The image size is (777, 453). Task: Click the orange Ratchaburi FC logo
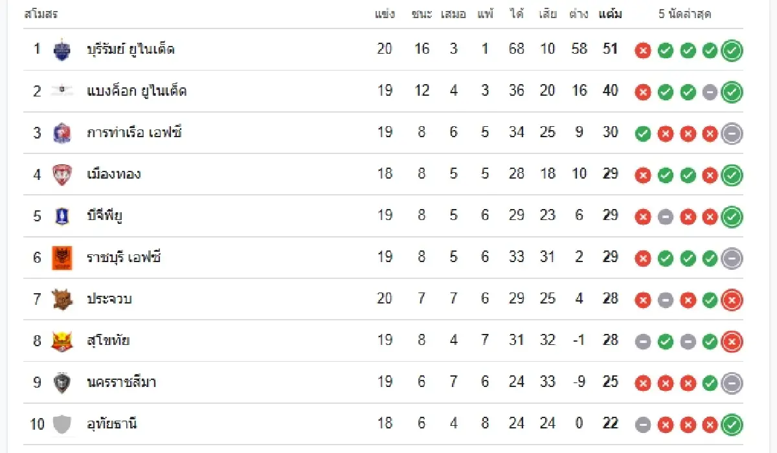[62, 258]
